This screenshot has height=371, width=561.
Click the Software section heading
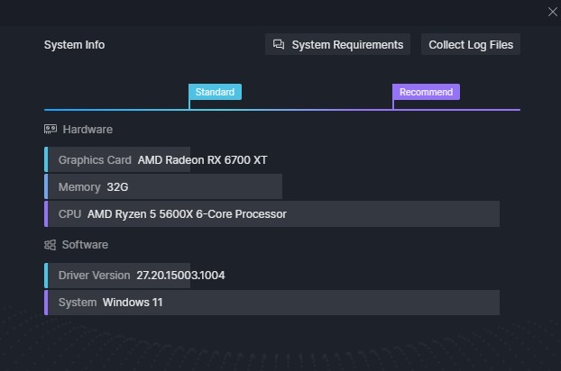click(85, 245)
